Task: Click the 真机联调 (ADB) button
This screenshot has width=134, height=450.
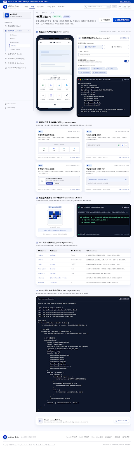Action: (x=122, y=20)
